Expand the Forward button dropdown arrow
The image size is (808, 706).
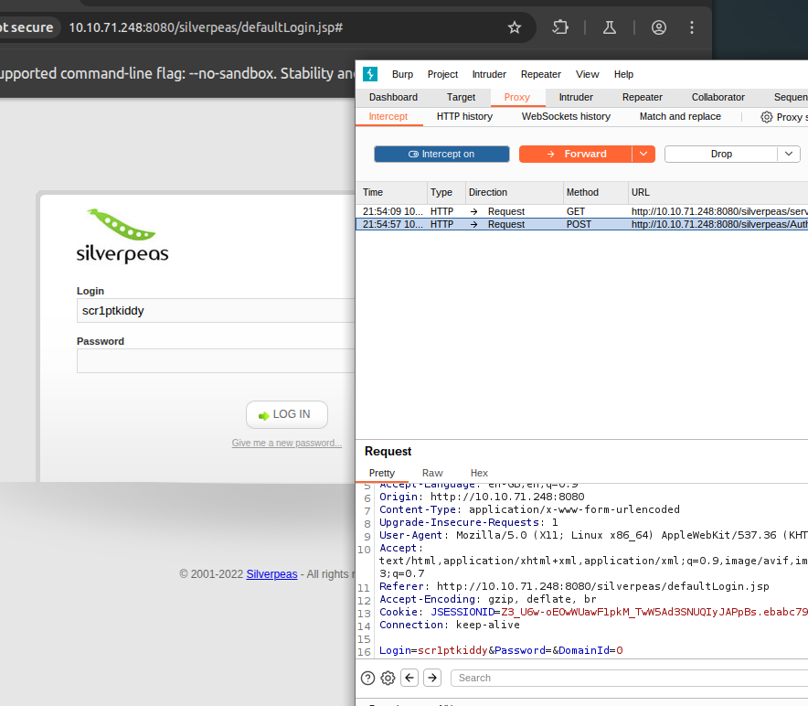[643, 155]
